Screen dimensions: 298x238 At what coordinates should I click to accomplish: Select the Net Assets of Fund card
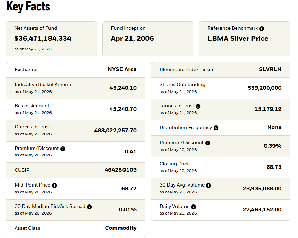click(51, 39)
